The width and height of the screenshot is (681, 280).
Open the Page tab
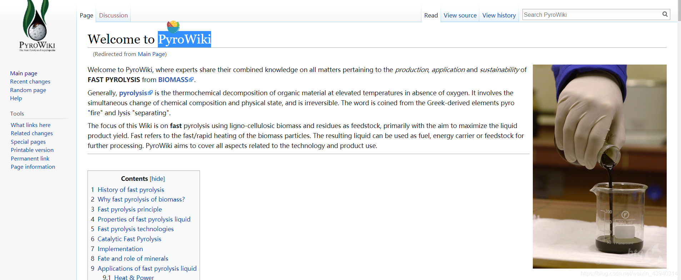(x=86, y=15)
